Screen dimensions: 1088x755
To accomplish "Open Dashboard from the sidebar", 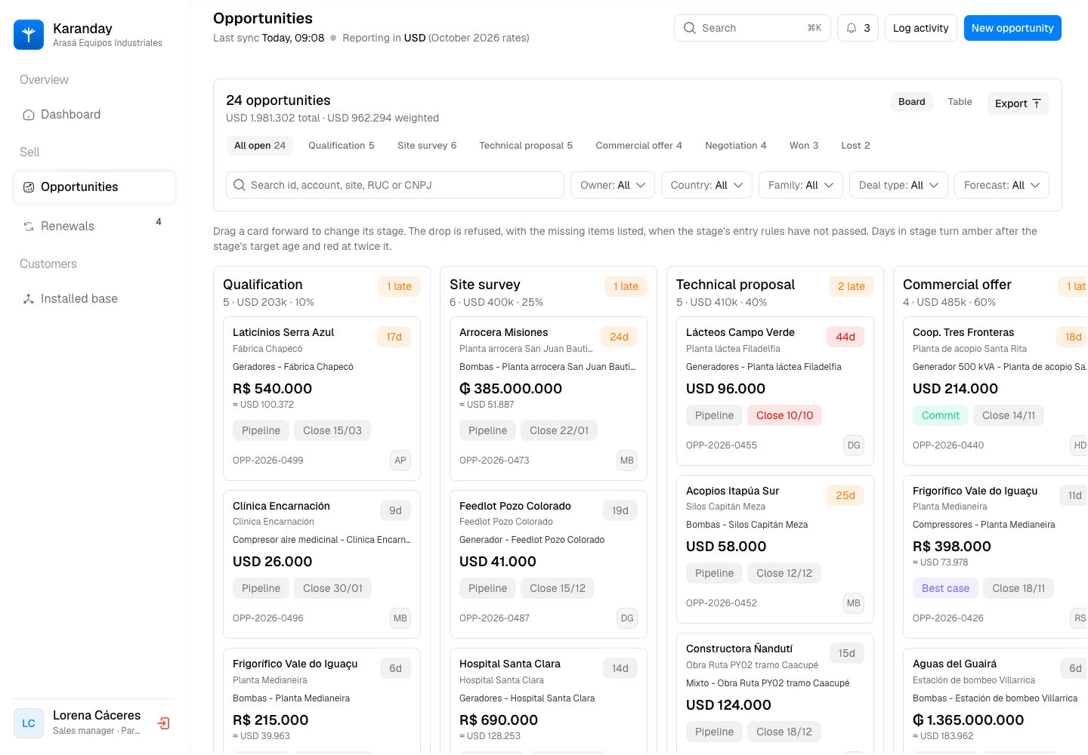I will pos(94,115).
